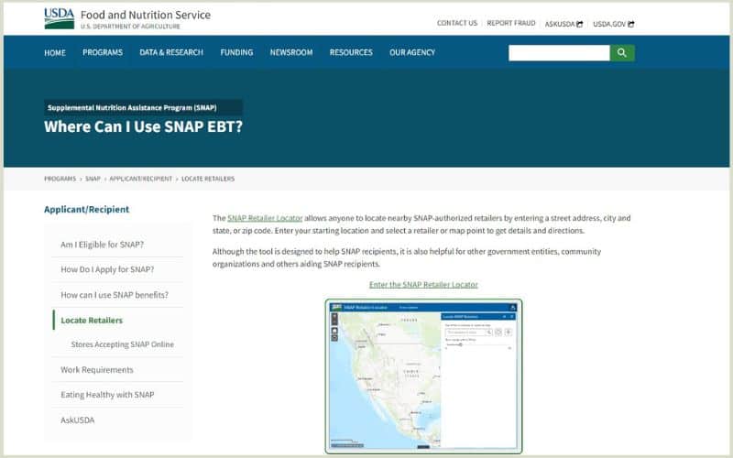Open the ASKUSDA header link
This screenshot has height=458, width=733.
pyautogui.click(x=560, y=24)
